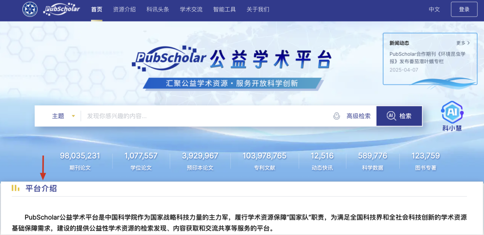The image size is (484, 235).
Task: Click the 图书专著 statistic 123,759
Action: point(425,161)
